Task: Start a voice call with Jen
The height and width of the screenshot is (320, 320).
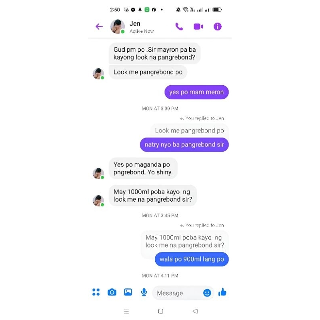Action: (179, 26)
